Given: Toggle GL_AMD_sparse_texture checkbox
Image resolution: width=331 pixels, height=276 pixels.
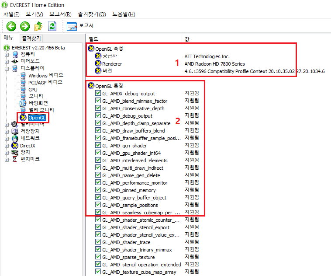Looking at the screenshot, I should point(98,257).
